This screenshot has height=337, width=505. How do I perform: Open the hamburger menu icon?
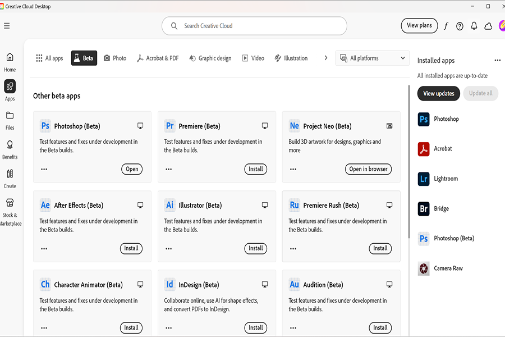7,26
